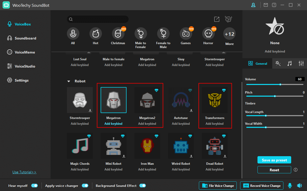The image size is (307, 191).
Task: Toggle Background Sound Effect switch
Action: click(x=143, y=186)
